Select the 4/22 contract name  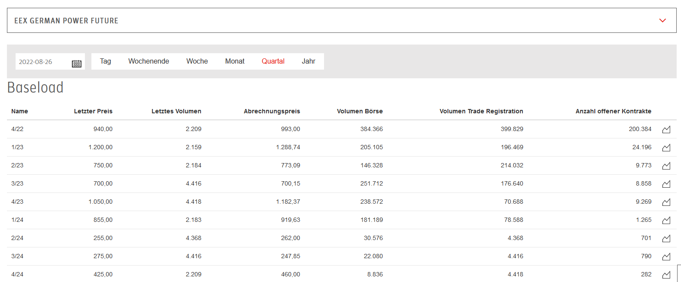[17, 129]
